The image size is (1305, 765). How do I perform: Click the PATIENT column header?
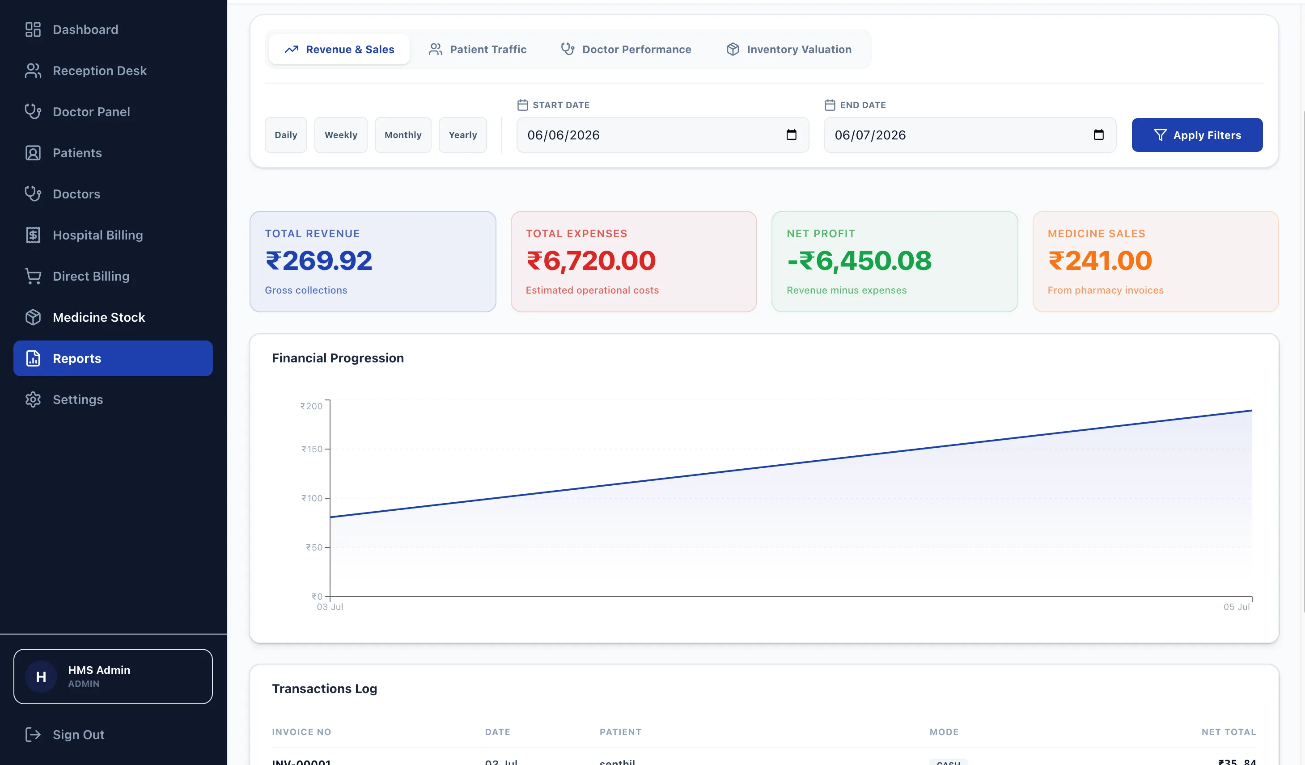coord(620,732)
